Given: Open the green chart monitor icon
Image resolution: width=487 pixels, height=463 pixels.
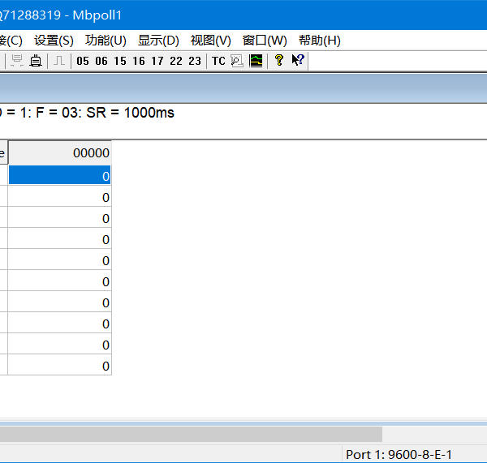Looking at the screenshot, I should click(x=256, y=61).
